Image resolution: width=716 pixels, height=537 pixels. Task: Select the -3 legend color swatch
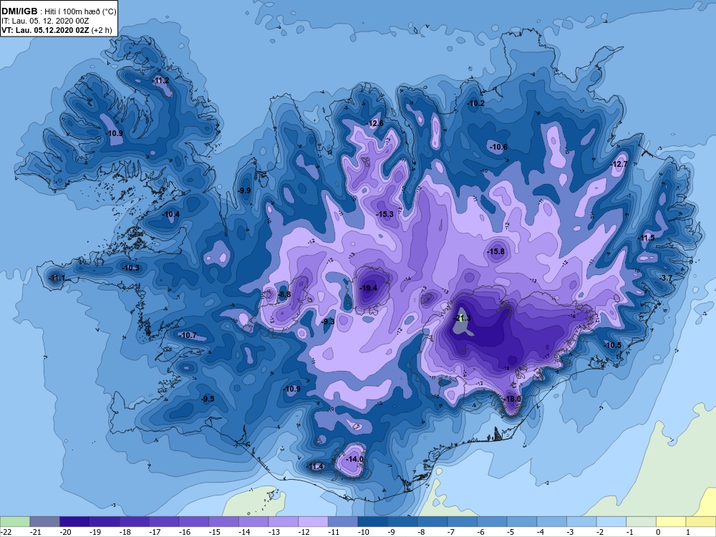(581, 521)
